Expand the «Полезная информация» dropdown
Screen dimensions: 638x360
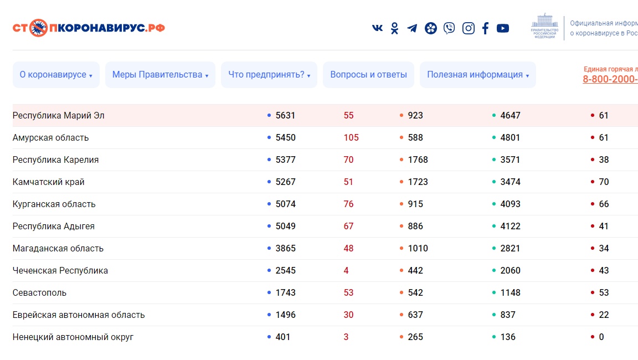pos(477,75)
